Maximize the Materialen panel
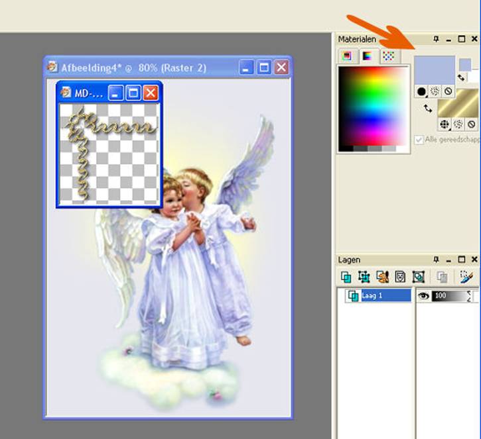The width and height of the screenshot is (481, 439). coord(461,39)
